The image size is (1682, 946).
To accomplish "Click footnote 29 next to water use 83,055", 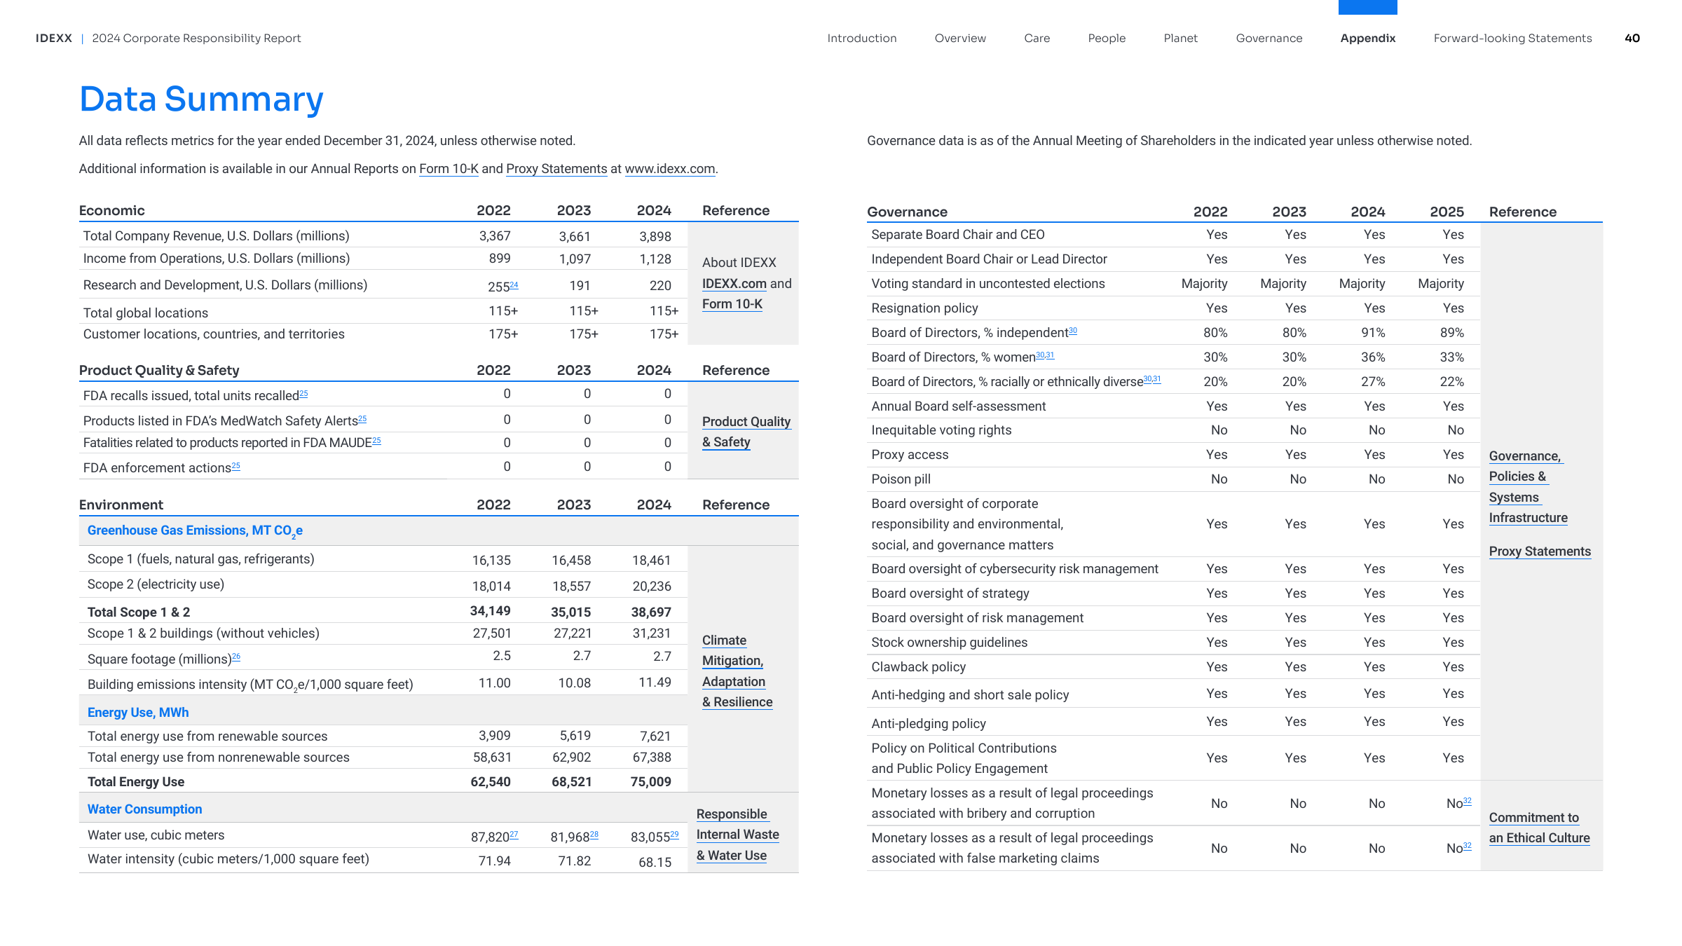I will click(675, 835).
